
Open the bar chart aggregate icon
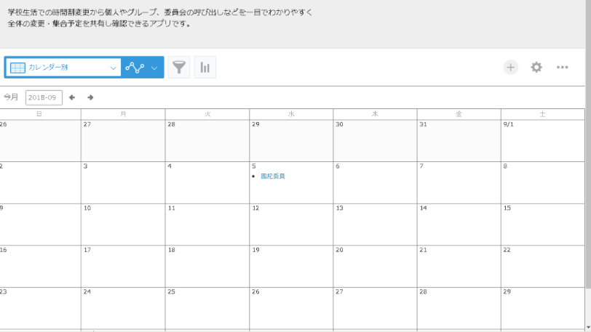(x=205, y=68)
